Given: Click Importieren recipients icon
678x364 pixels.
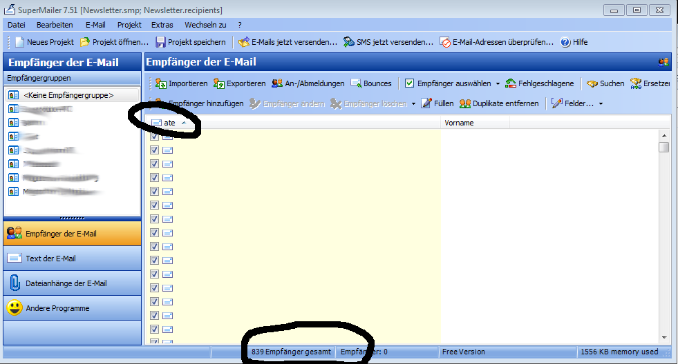Looking at the screenshot, I should (161, 83).
